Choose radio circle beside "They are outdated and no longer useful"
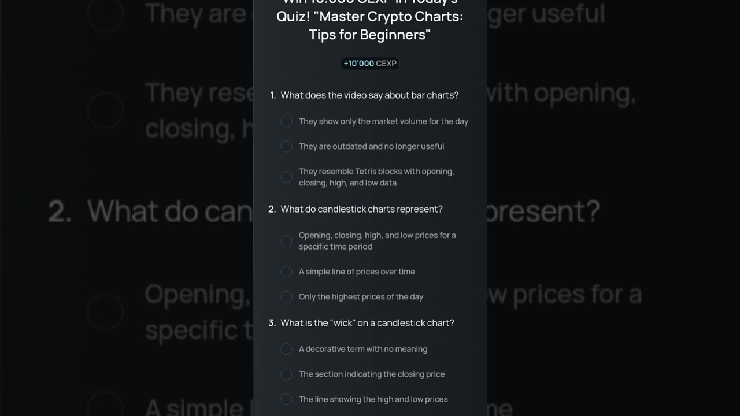740x416 pixels. 286,147
